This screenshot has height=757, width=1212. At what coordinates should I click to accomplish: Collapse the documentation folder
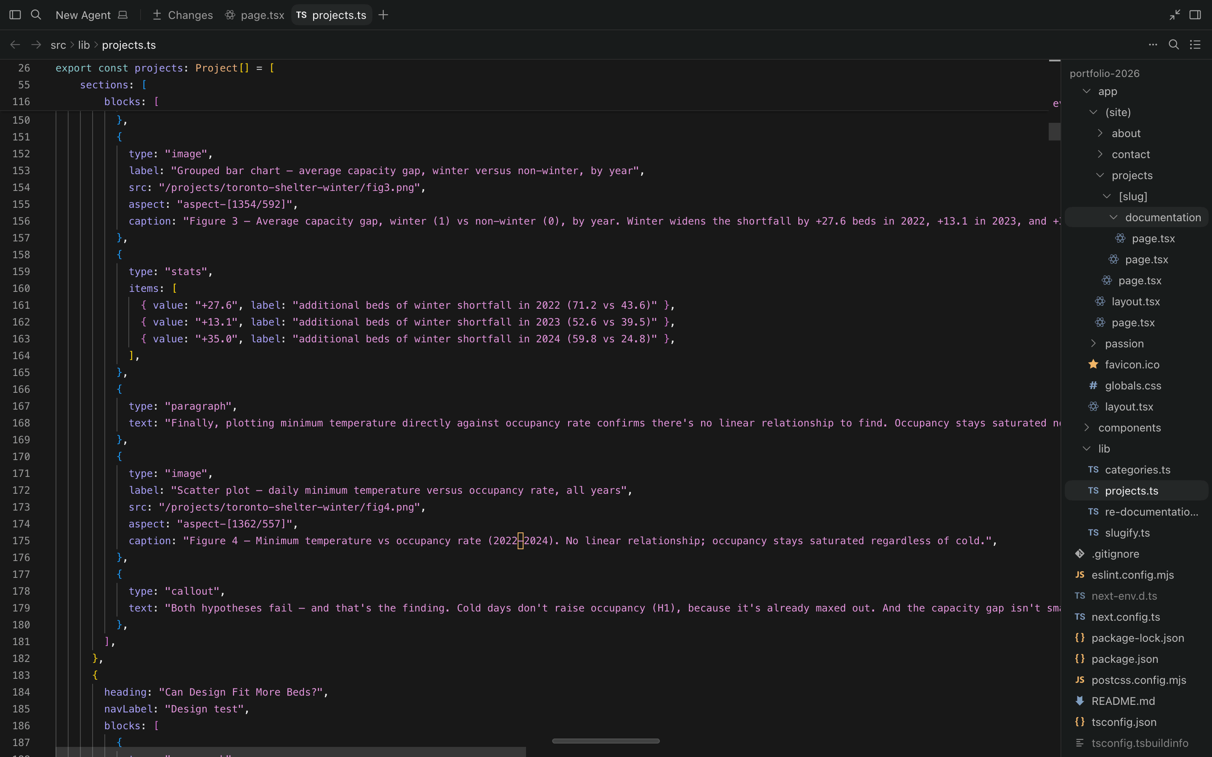point(1114,217)
